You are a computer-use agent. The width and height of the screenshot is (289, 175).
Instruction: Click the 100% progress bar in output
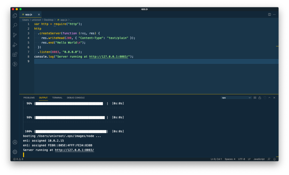tap(71, 132)
